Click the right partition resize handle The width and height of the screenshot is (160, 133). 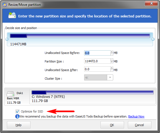pos(153,39)
